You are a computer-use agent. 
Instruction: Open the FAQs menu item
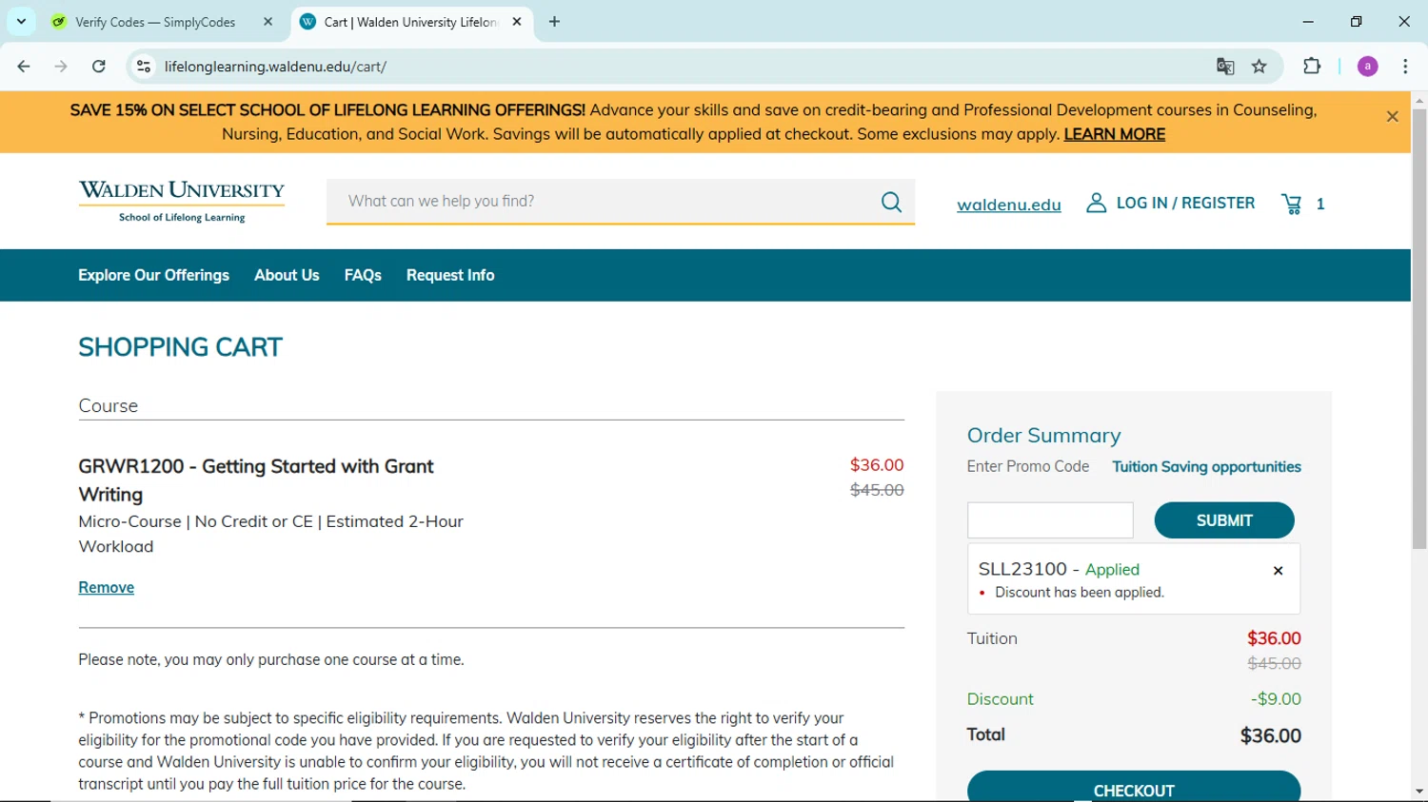click(x=363, y=275)
